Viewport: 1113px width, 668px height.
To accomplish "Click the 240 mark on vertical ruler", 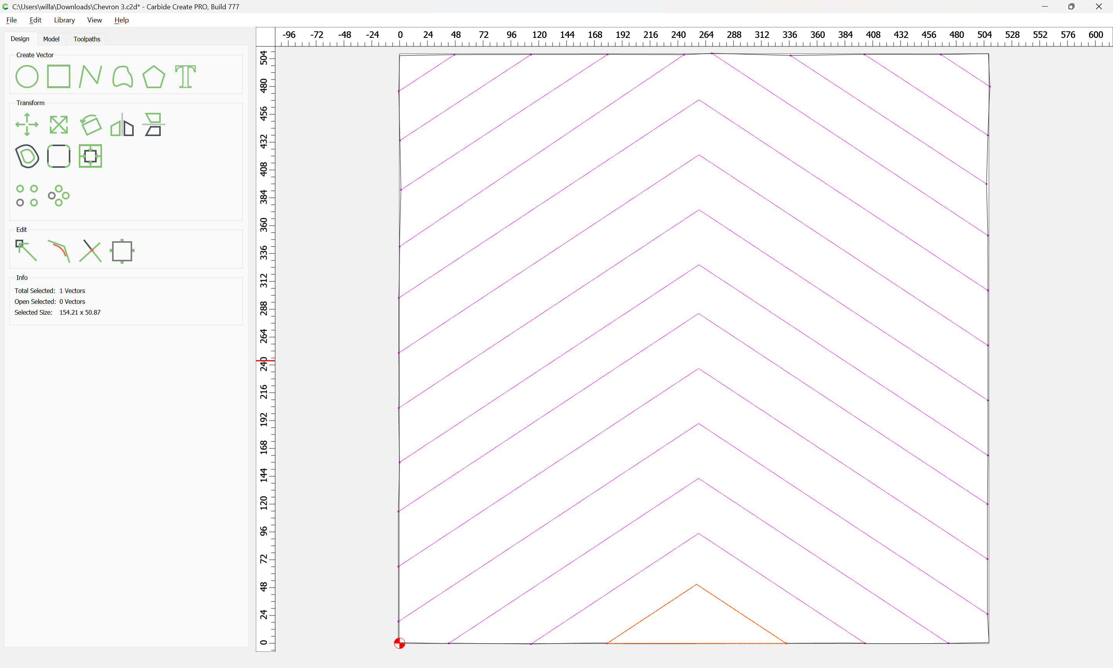I will pyautogui.click(x=264, y=364).
